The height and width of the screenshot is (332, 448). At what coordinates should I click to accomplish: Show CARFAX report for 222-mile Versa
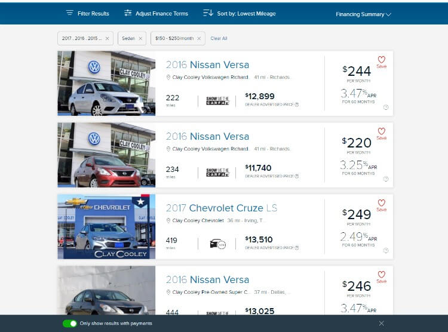coord(217,101)
